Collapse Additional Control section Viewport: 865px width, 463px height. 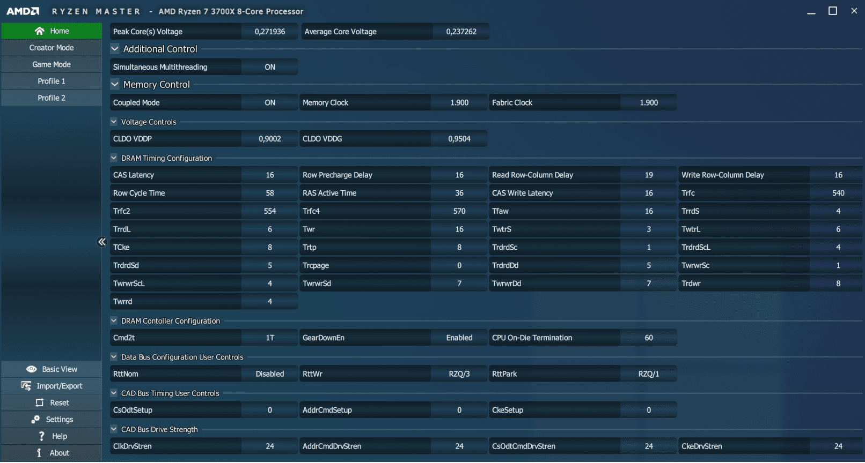click(115, 49)
